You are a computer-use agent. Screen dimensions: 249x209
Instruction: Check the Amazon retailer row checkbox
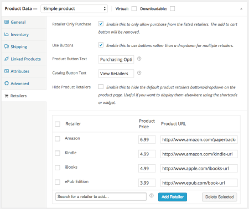[58, 139]
